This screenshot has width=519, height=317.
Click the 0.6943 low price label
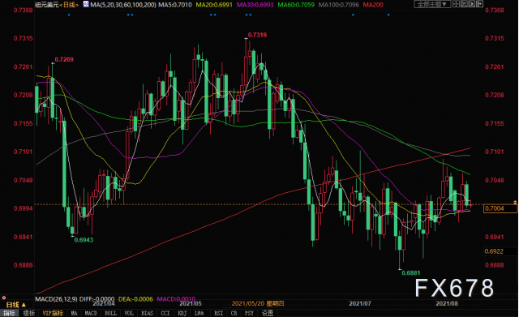pyautogui.click(x=84, y=240)
